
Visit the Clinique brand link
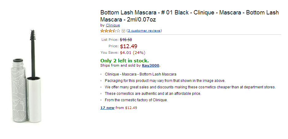click(x=113, y=25)
